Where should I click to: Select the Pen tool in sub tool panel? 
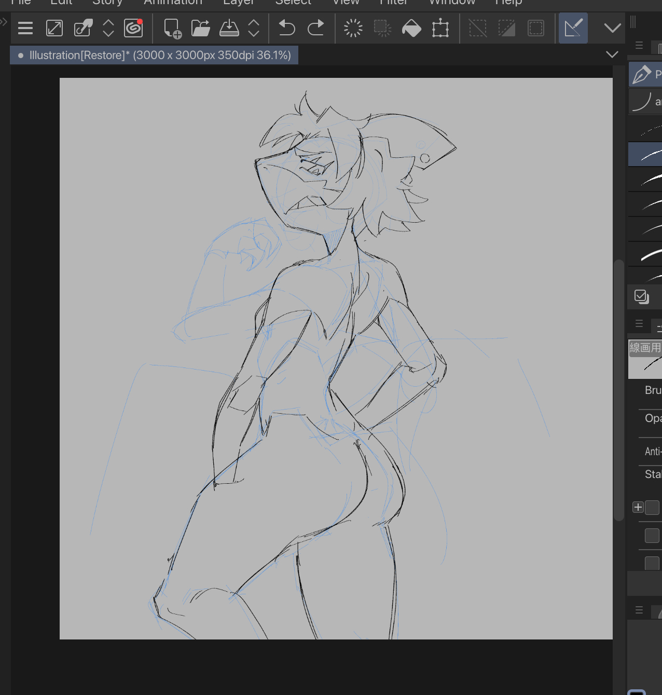click(x=643, y=74)
